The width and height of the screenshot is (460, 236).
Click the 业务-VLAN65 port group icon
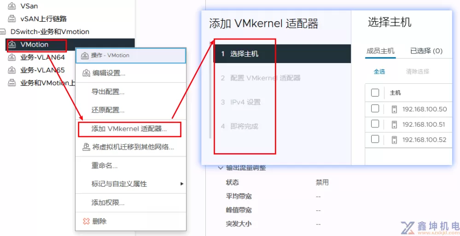(x=12, y=70)
